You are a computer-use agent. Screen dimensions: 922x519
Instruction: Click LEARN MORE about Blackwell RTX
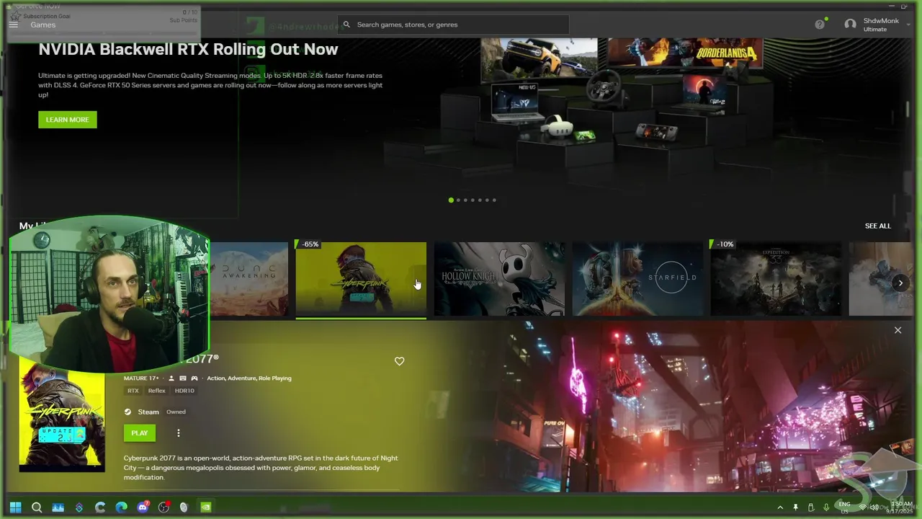pos(68,120)
